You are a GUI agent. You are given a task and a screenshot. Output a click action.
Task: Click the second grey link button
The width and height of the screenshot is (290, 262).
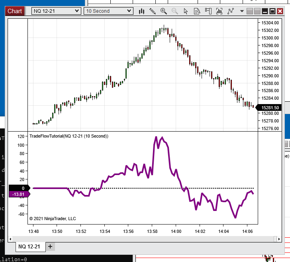coord(257,11)
